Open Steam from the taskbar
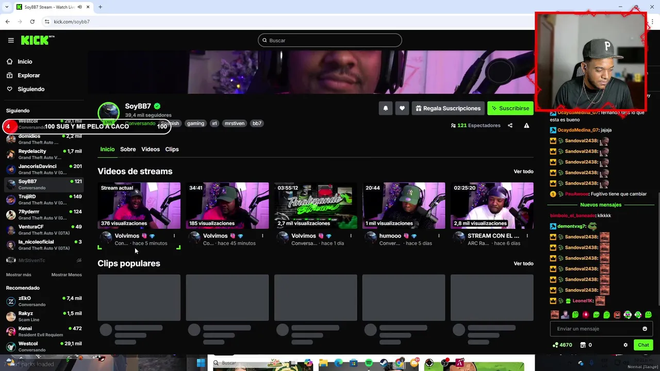The image size is (660, 371). pyautogui.click(x=384, y=363)
